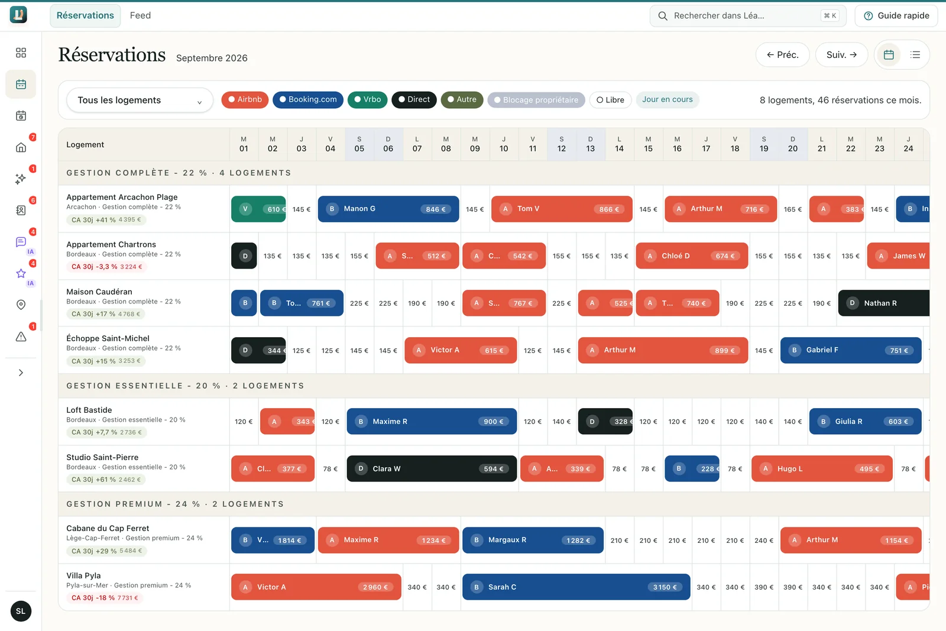This screenshot has width=946, height=631.
Task: Switch to calendar view icon
Action: pos(888,54)
